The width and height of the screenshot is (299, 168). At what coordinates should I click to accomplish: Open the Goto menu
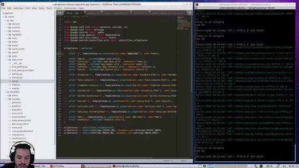pyautogui.click(x=42, y=8)
